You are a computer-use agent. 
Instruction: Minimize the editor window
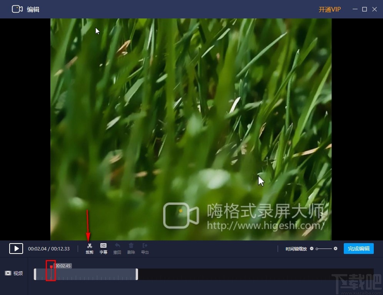coord(355,9)
